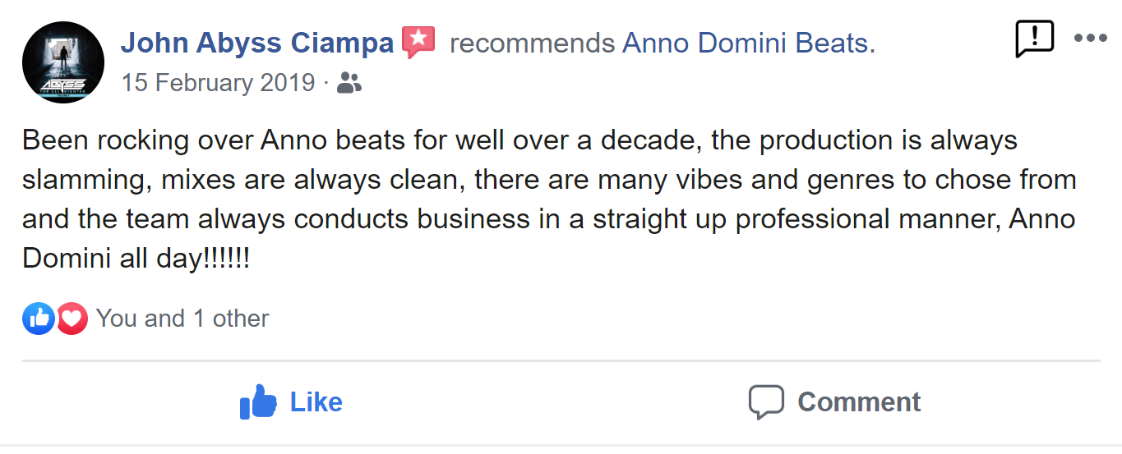This screenshot has width=1122, height=454.
Task: Open John Abyss Ciampa's profile picture
Action: (x=63, y=62)
